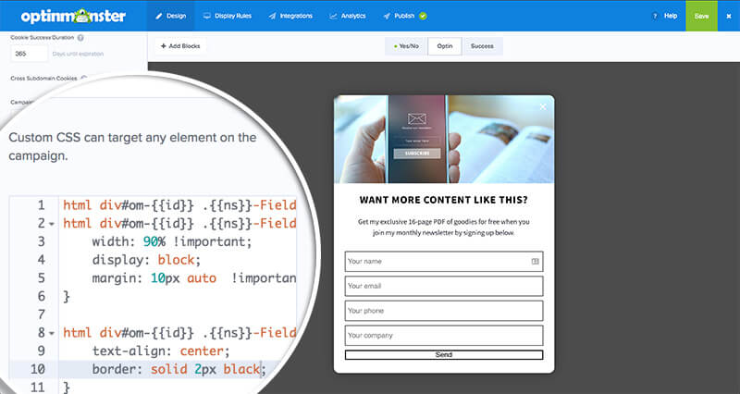This screenshot has height=394, width=740.
Task: Go to the Analytics tab
Action: click(x=348, y=16)
